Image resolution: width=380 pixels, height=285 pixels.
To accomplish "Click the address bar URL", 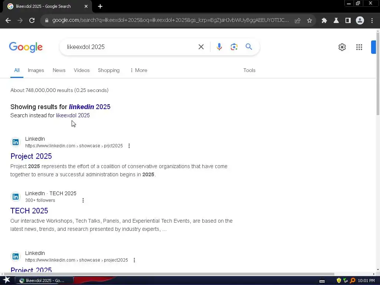I will [170, 20].
